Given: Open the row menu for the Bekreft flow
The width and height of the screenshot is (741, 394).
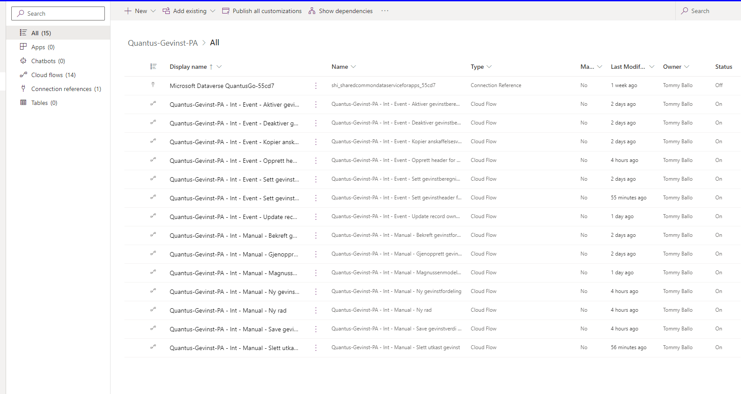Looking at the screenshot, I should [x=316, y=235].
